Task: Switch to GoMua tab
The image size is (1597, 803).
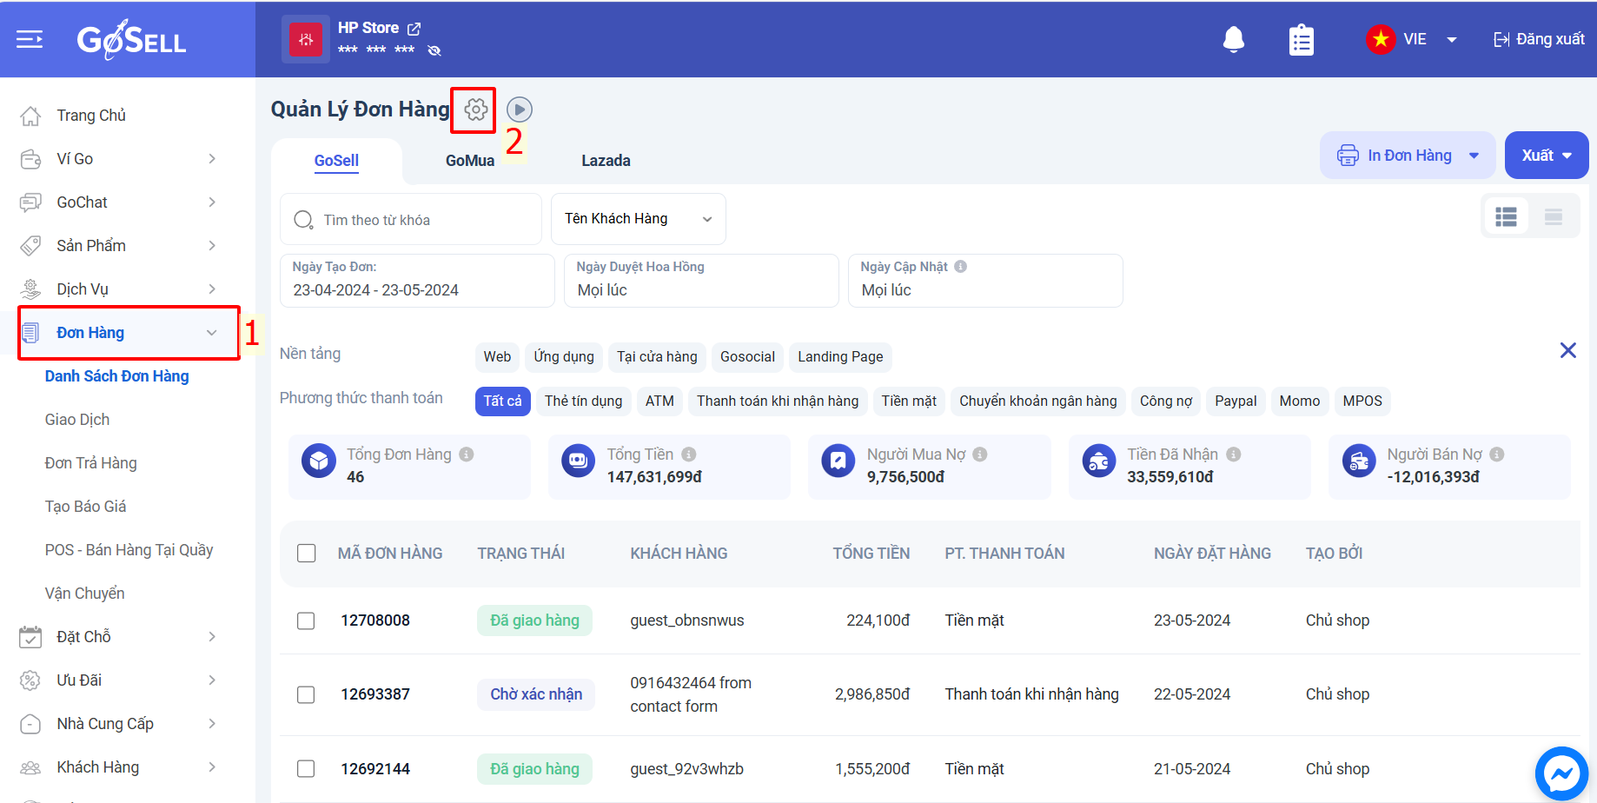Action: coord(470,161)
